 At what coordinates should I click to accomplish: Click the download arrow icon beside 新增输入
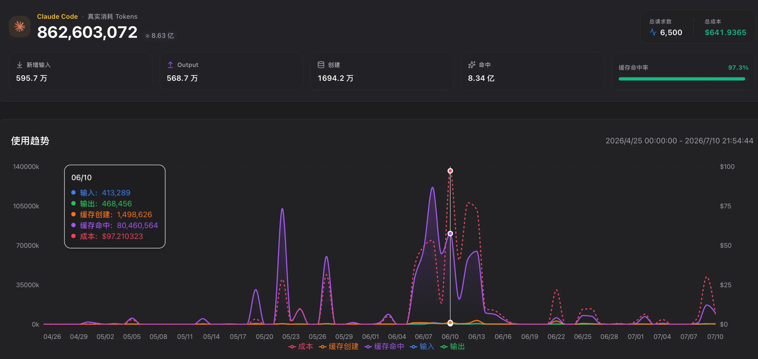pyautogui.click(x=19, y=65)
